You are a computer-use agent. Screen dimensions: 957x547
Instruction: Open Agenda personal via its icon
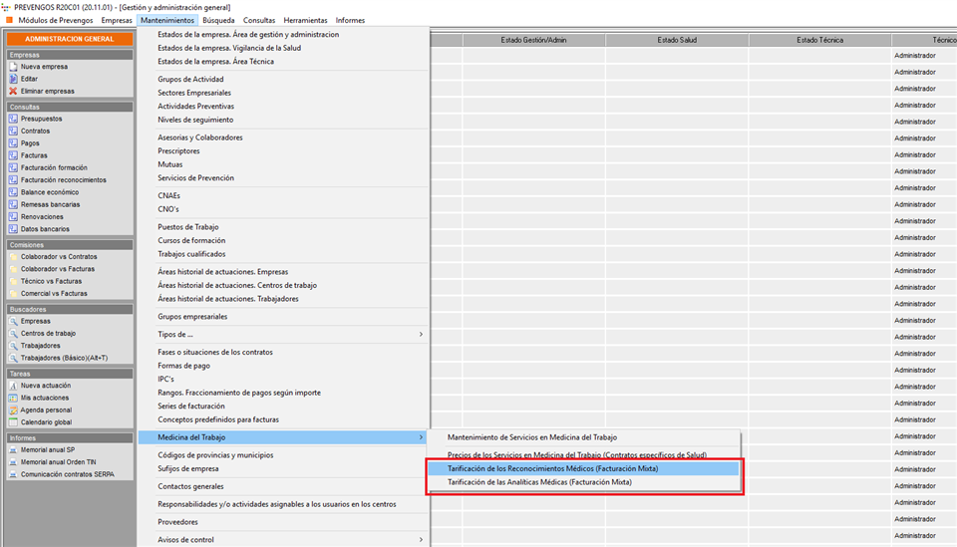[13, 410]
